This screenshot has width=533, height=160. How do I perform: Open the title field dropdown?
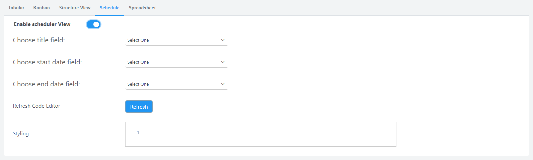(176, 40)
